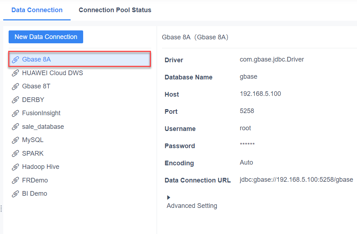Click the link icon beside MySQL
This screenshot has width=357, height=234.
point(15,140)
